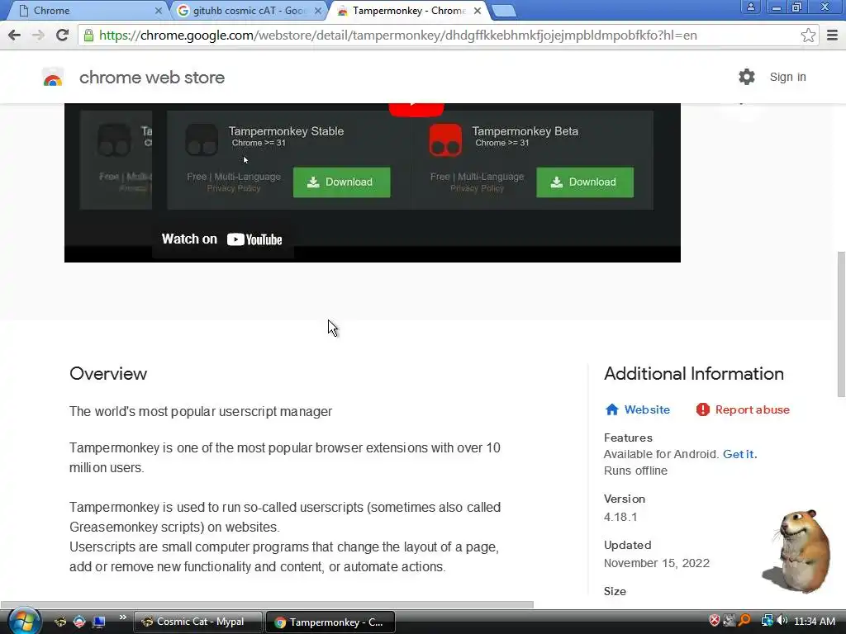Click the hamster desktop pet
Viewport: 846px width, 634px height.
pos(799,551)
